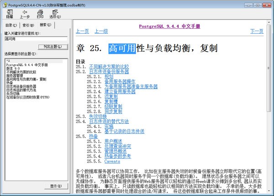
Task: Switch to the 索引 (Index) tab
Action: 27,25
